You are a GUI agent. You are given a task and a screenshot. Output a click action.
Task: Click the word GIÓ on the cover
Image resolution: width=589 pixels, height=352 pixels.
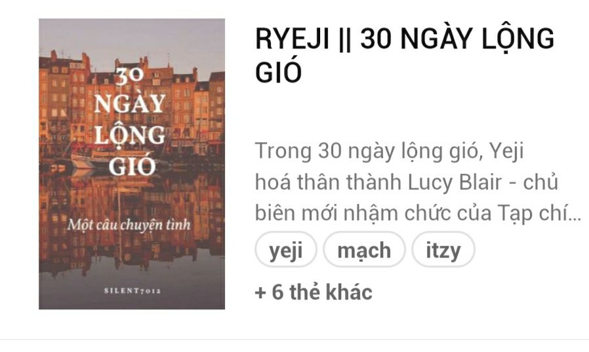click(x=132, y=165)
